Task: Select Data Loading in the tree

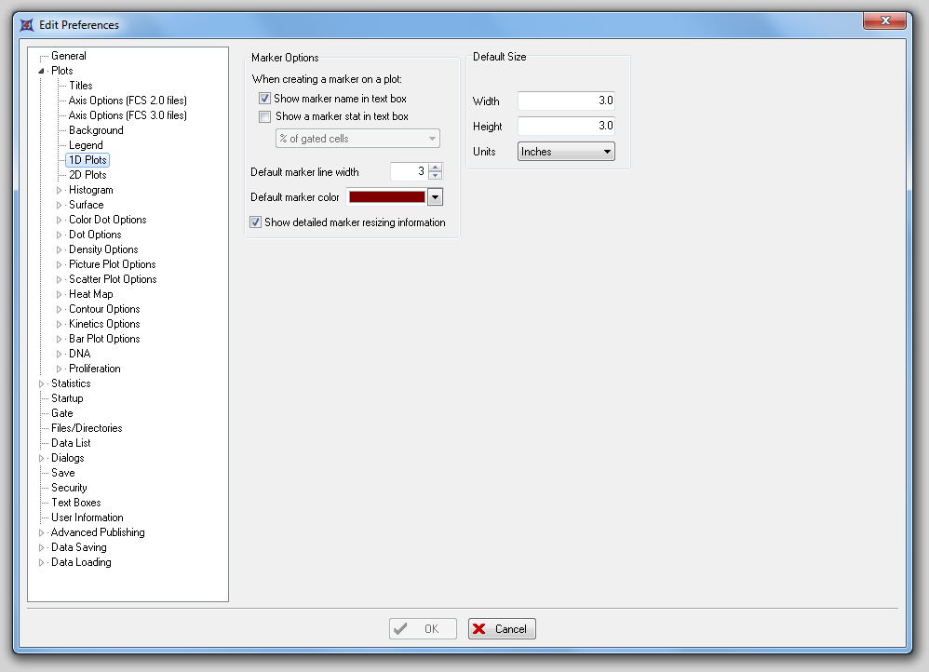Action: pyautogui.click(x=81, y=562)
